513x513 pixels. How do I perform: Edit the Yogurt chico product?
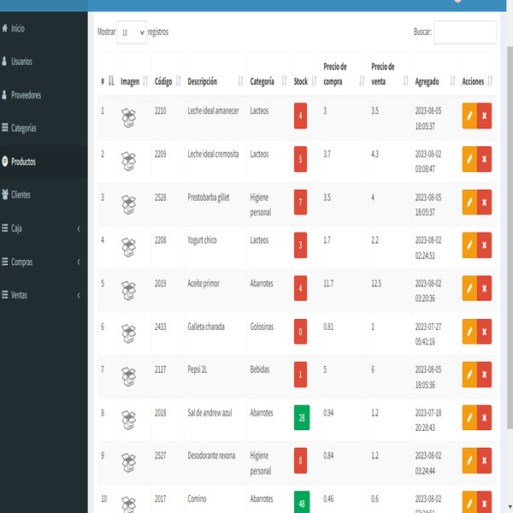469,245
